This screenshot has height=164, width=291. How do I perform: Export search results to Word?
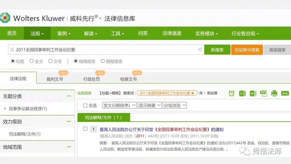point(253,93)
